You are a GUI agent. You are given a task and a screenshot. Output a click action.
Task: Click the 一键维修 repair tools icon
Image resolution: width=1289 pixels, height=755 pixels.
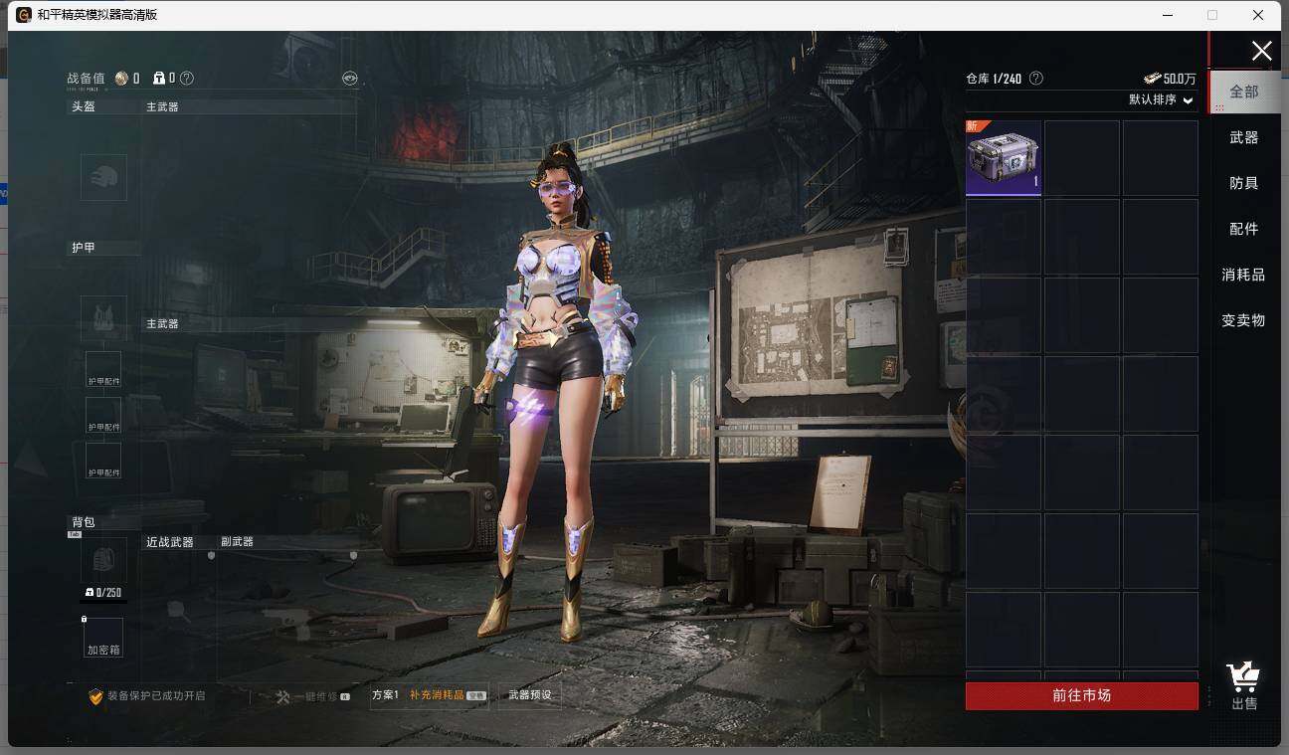pos(282,696)
